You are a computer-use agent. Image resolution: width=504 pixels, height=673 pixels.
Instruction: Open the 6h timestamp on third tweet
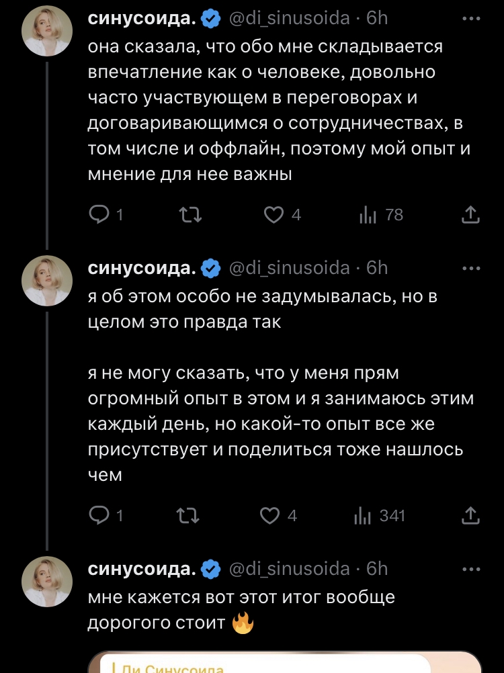click(x=377, y=569)
